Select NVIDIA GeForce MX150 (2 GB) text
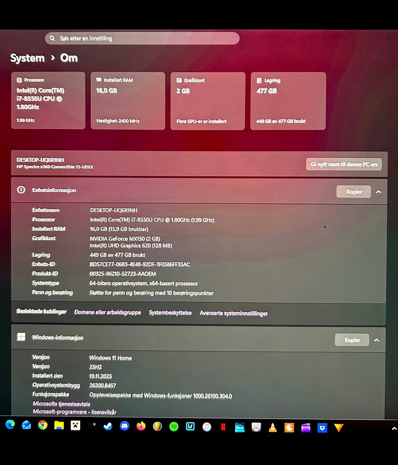The width and height of the screenshot is (398, 465). pos(125,239)
